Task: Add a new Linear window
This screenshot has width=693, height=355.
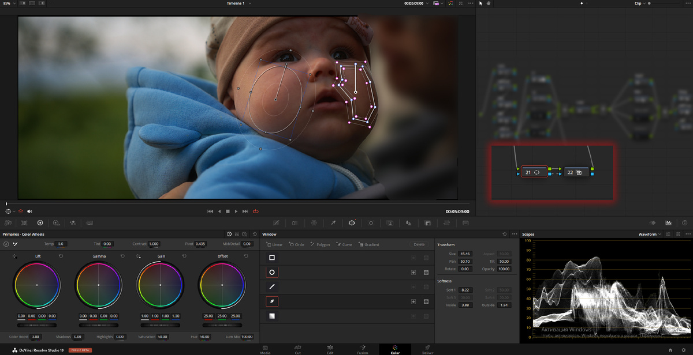Action: (274, 244)
